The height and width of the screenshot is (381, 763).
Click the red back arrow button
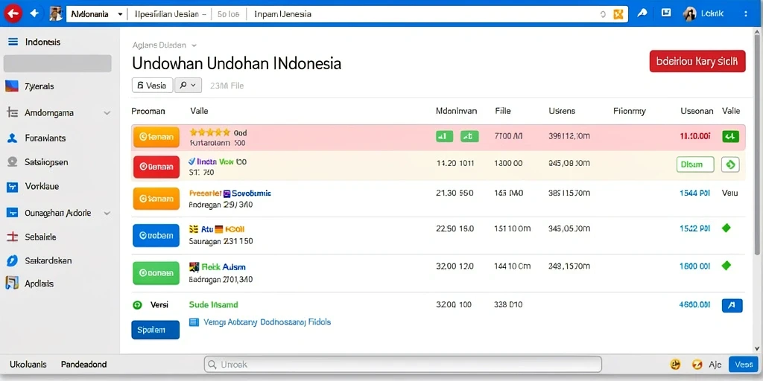(x=13, y=13)
